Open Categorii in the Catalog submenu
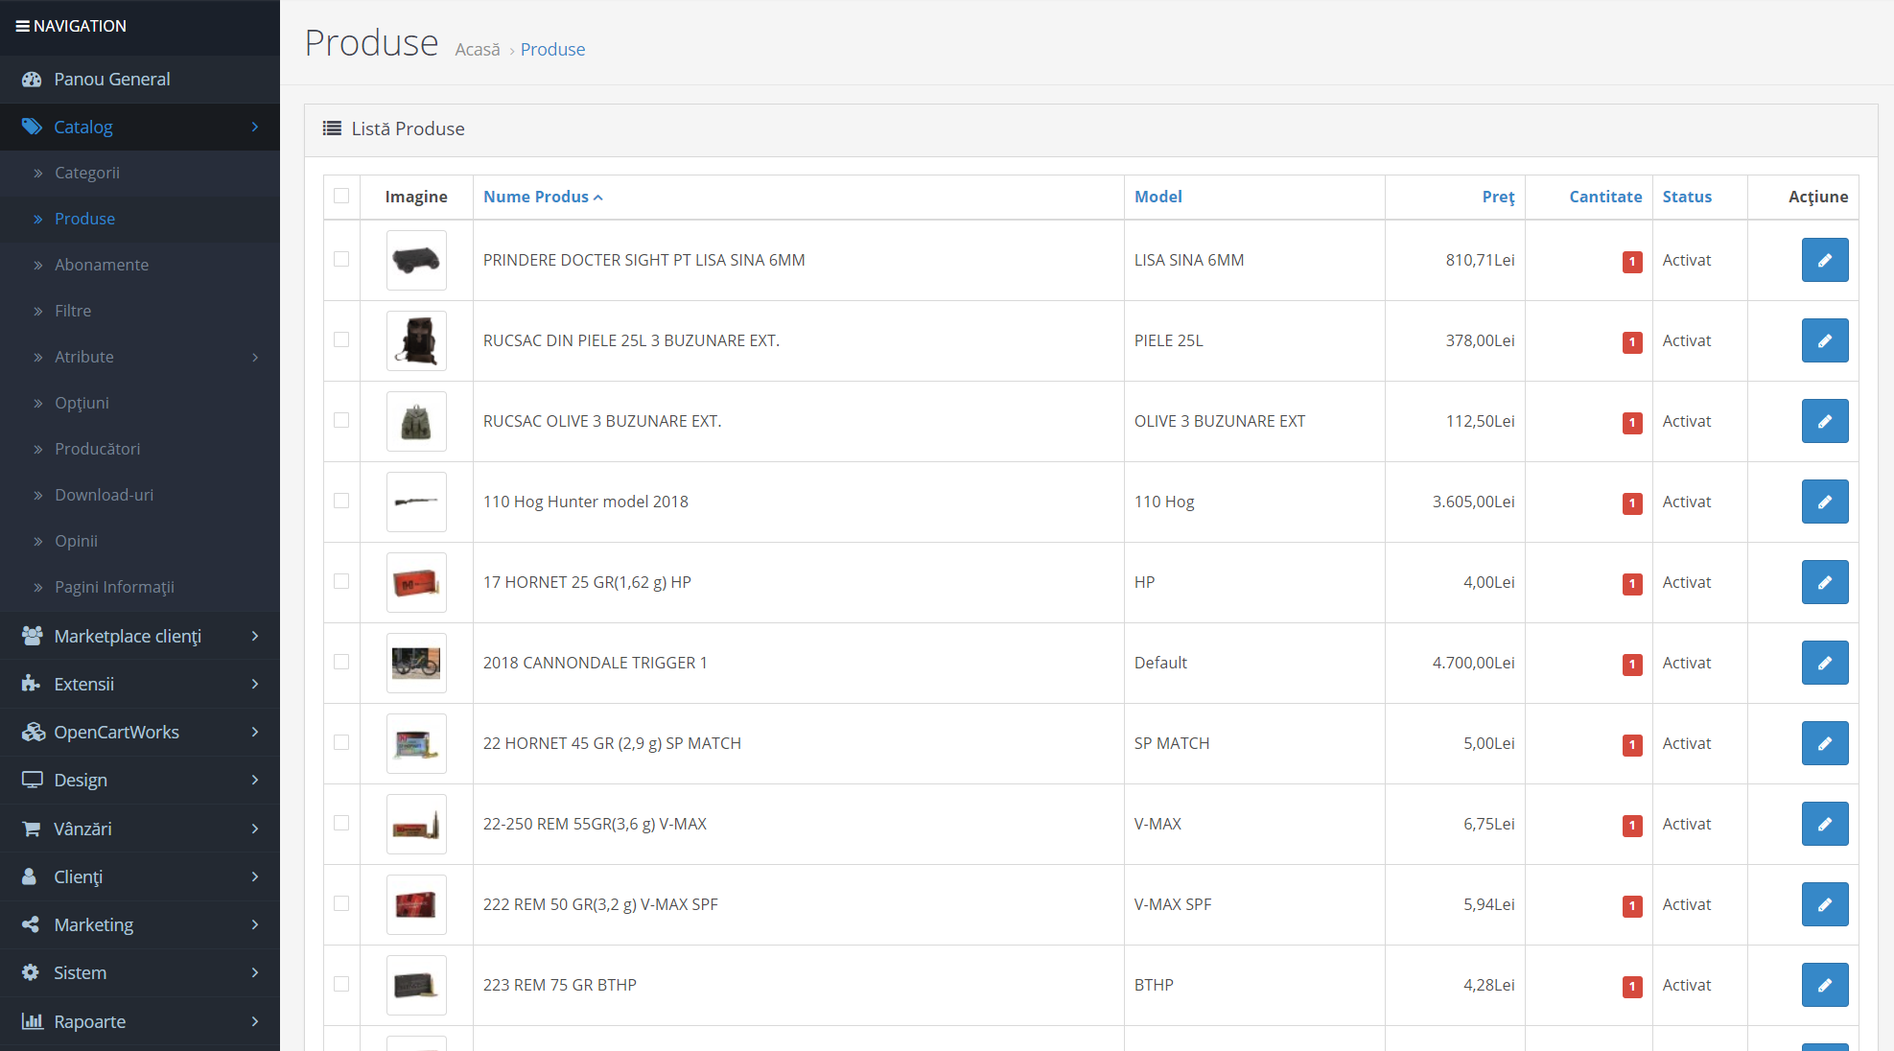 87,173
